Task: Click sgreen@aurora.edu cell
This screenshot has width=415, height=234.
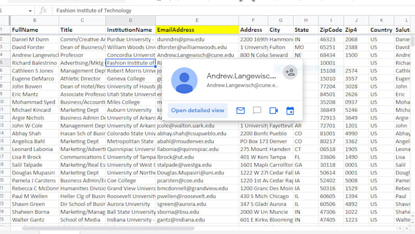Action: pyautogui.click(x=197, y=204)
